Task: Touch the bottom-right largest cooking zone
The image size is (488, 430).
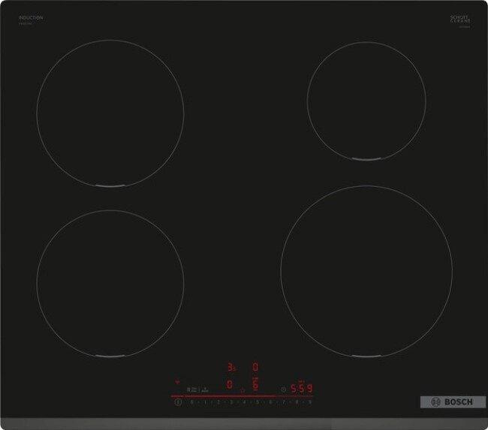Action: 366,270
